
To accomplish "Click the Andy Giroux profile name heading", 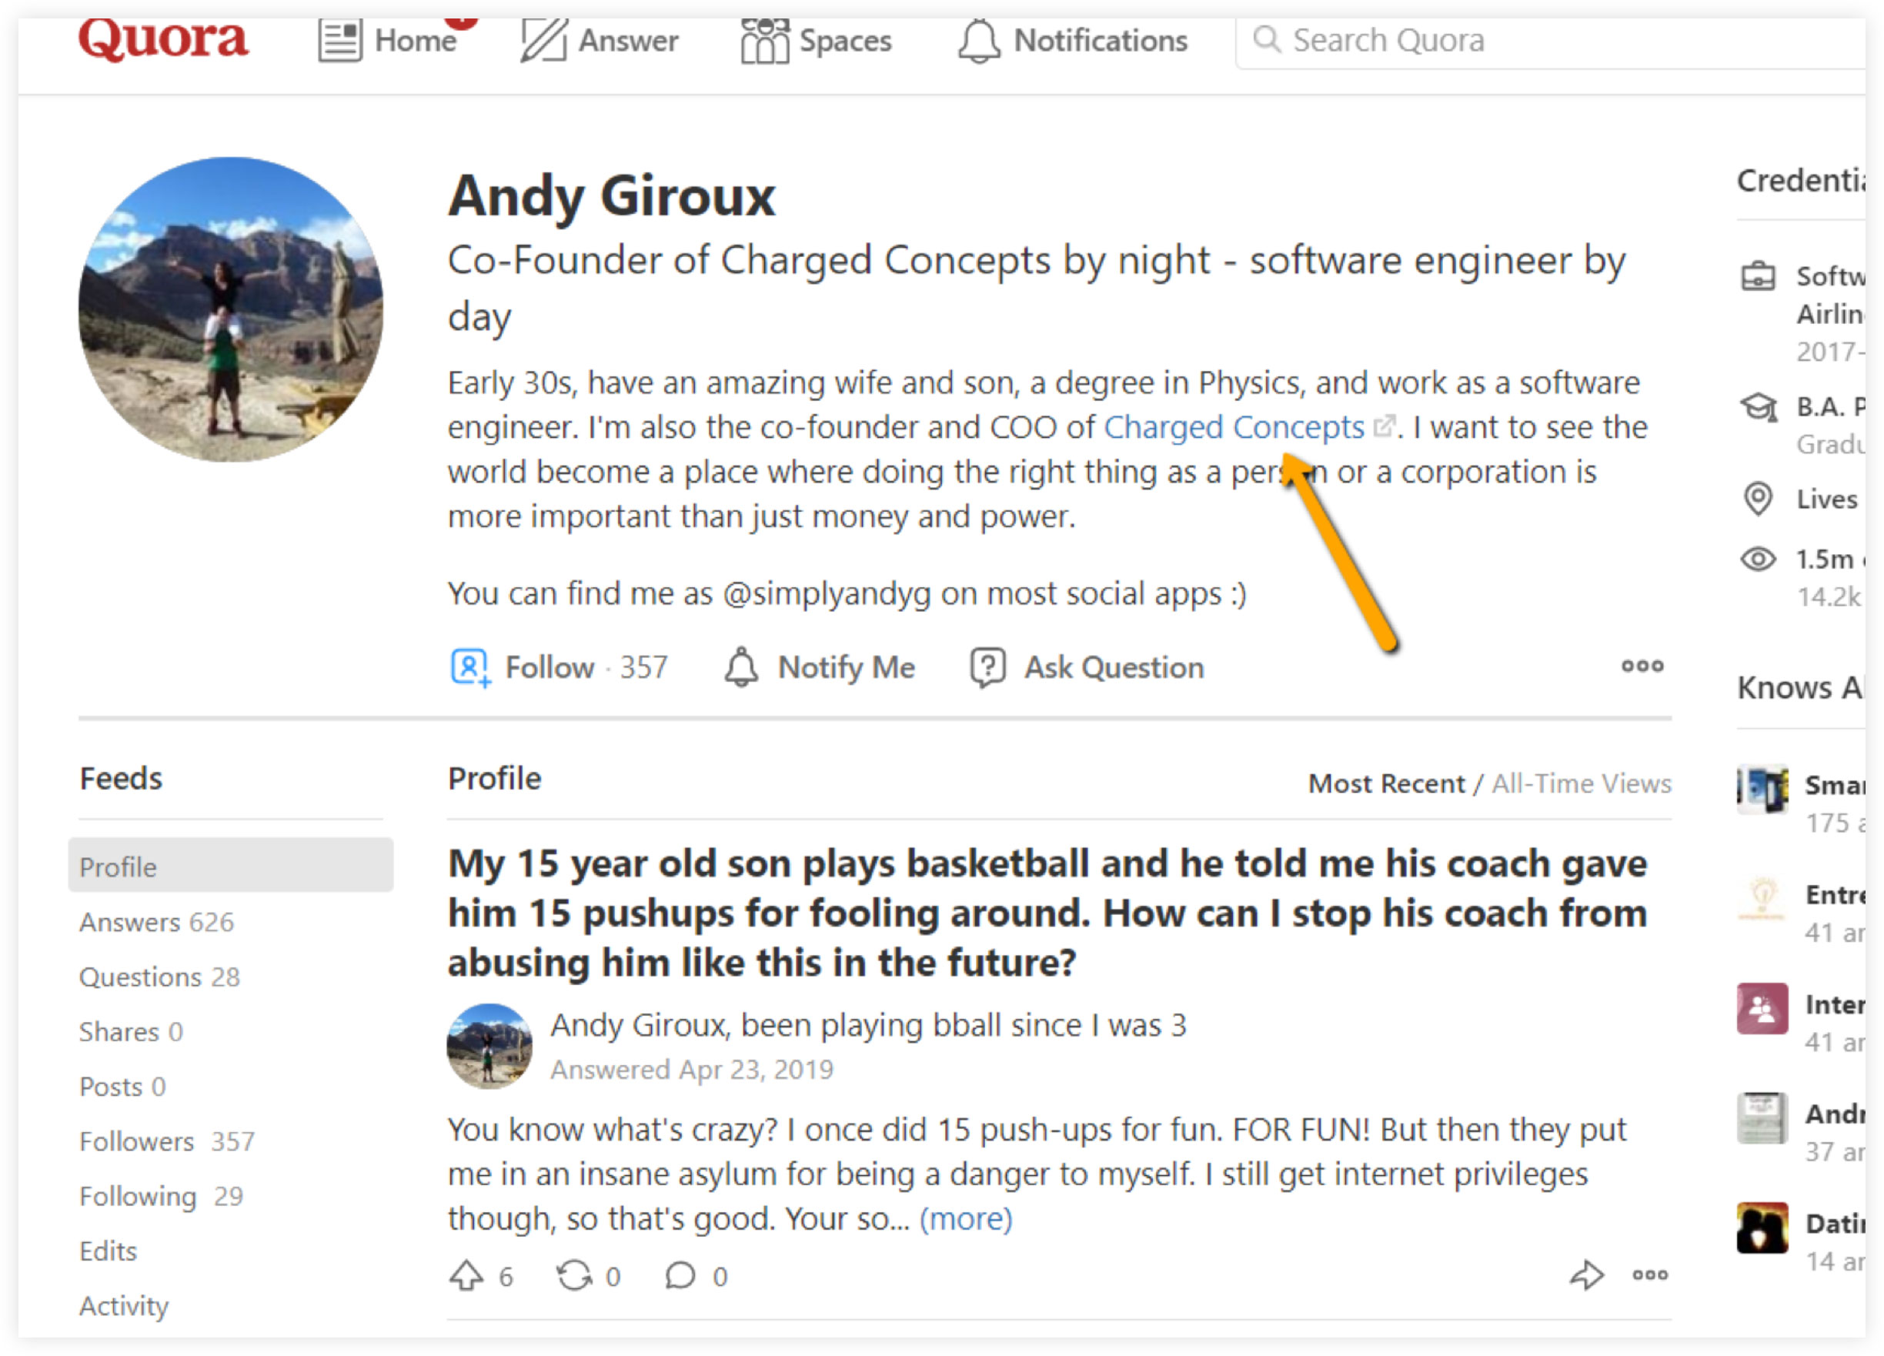I will click(x=611, y=195).
